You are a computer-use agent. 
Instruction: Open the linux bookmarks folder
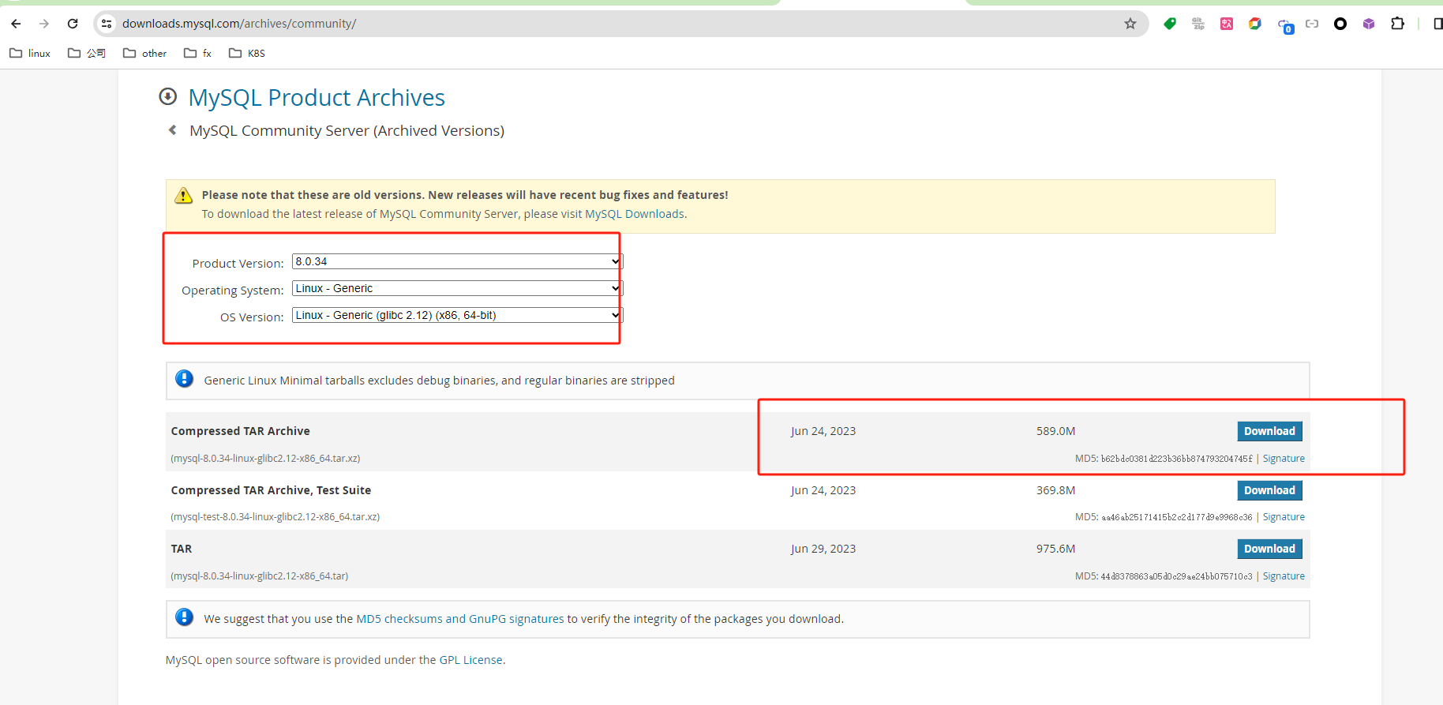click(30, 53)
